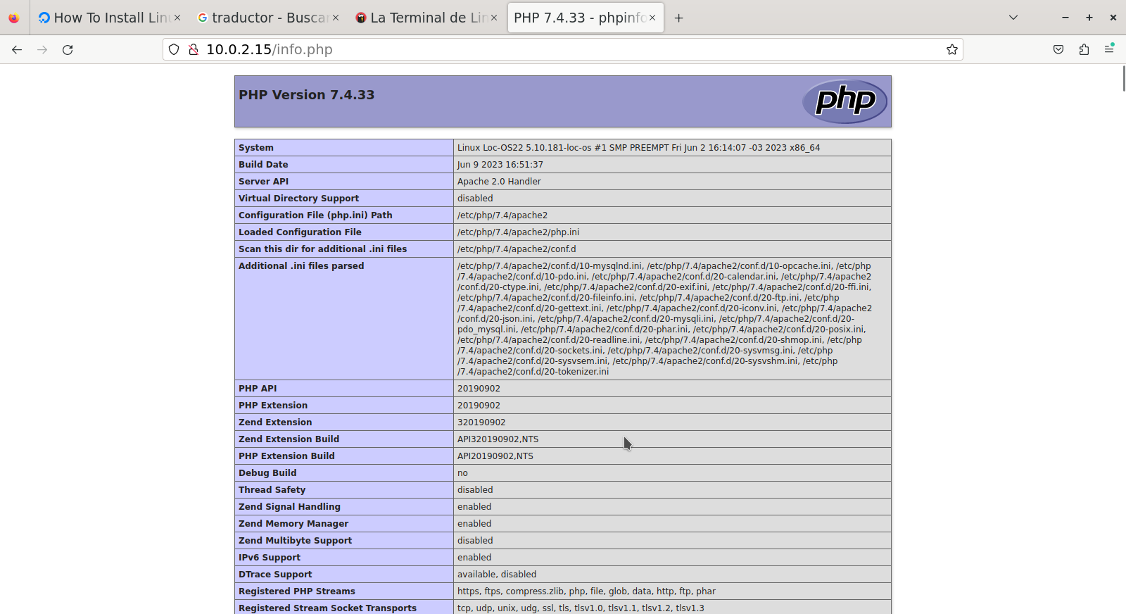The width and height of the screenshot is (1126, 614).
Task: Click the Linux Loc-OS22 system value
Action: (x=638, y=148)
